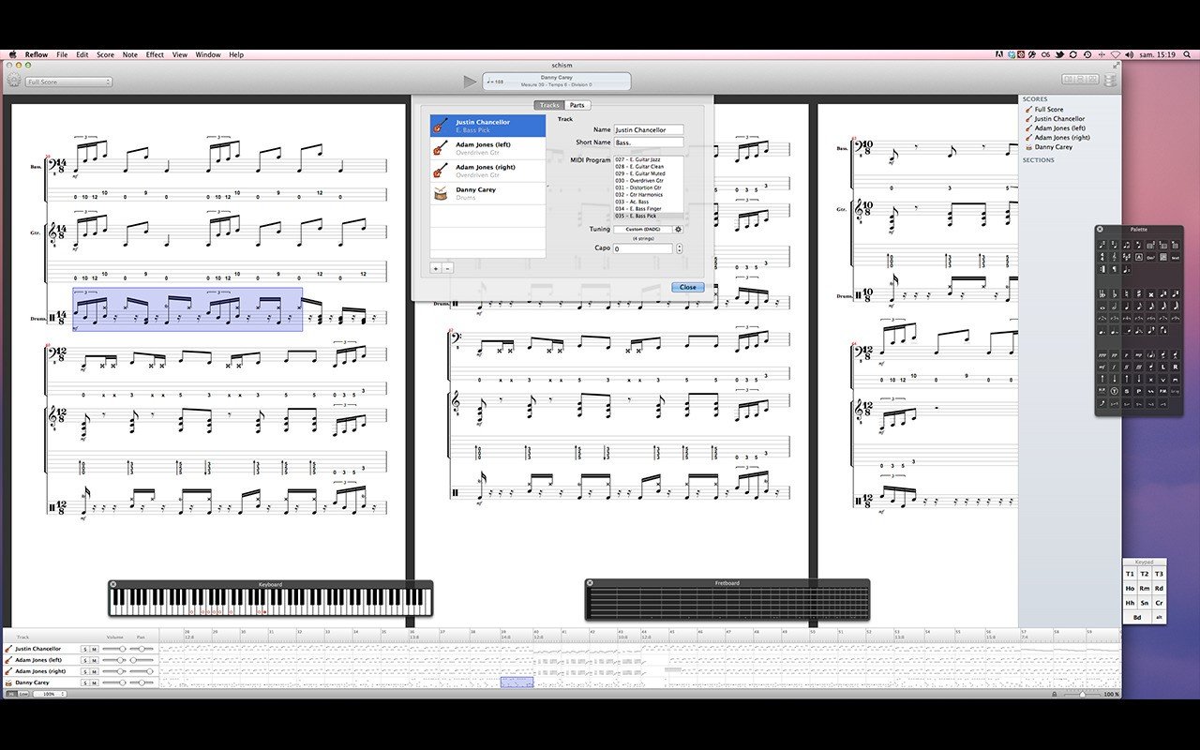Select Danny Carey drums track in dialog
This screenshot has height=750, width=1200.
pos(487,193)
